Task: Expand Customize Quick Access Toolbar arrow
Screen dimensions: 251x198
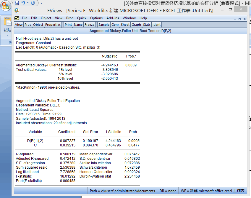Action: tap(41, 3)
